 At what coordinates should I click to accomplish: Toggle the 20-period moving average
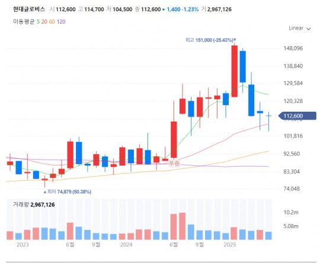[x=44, y=22]
